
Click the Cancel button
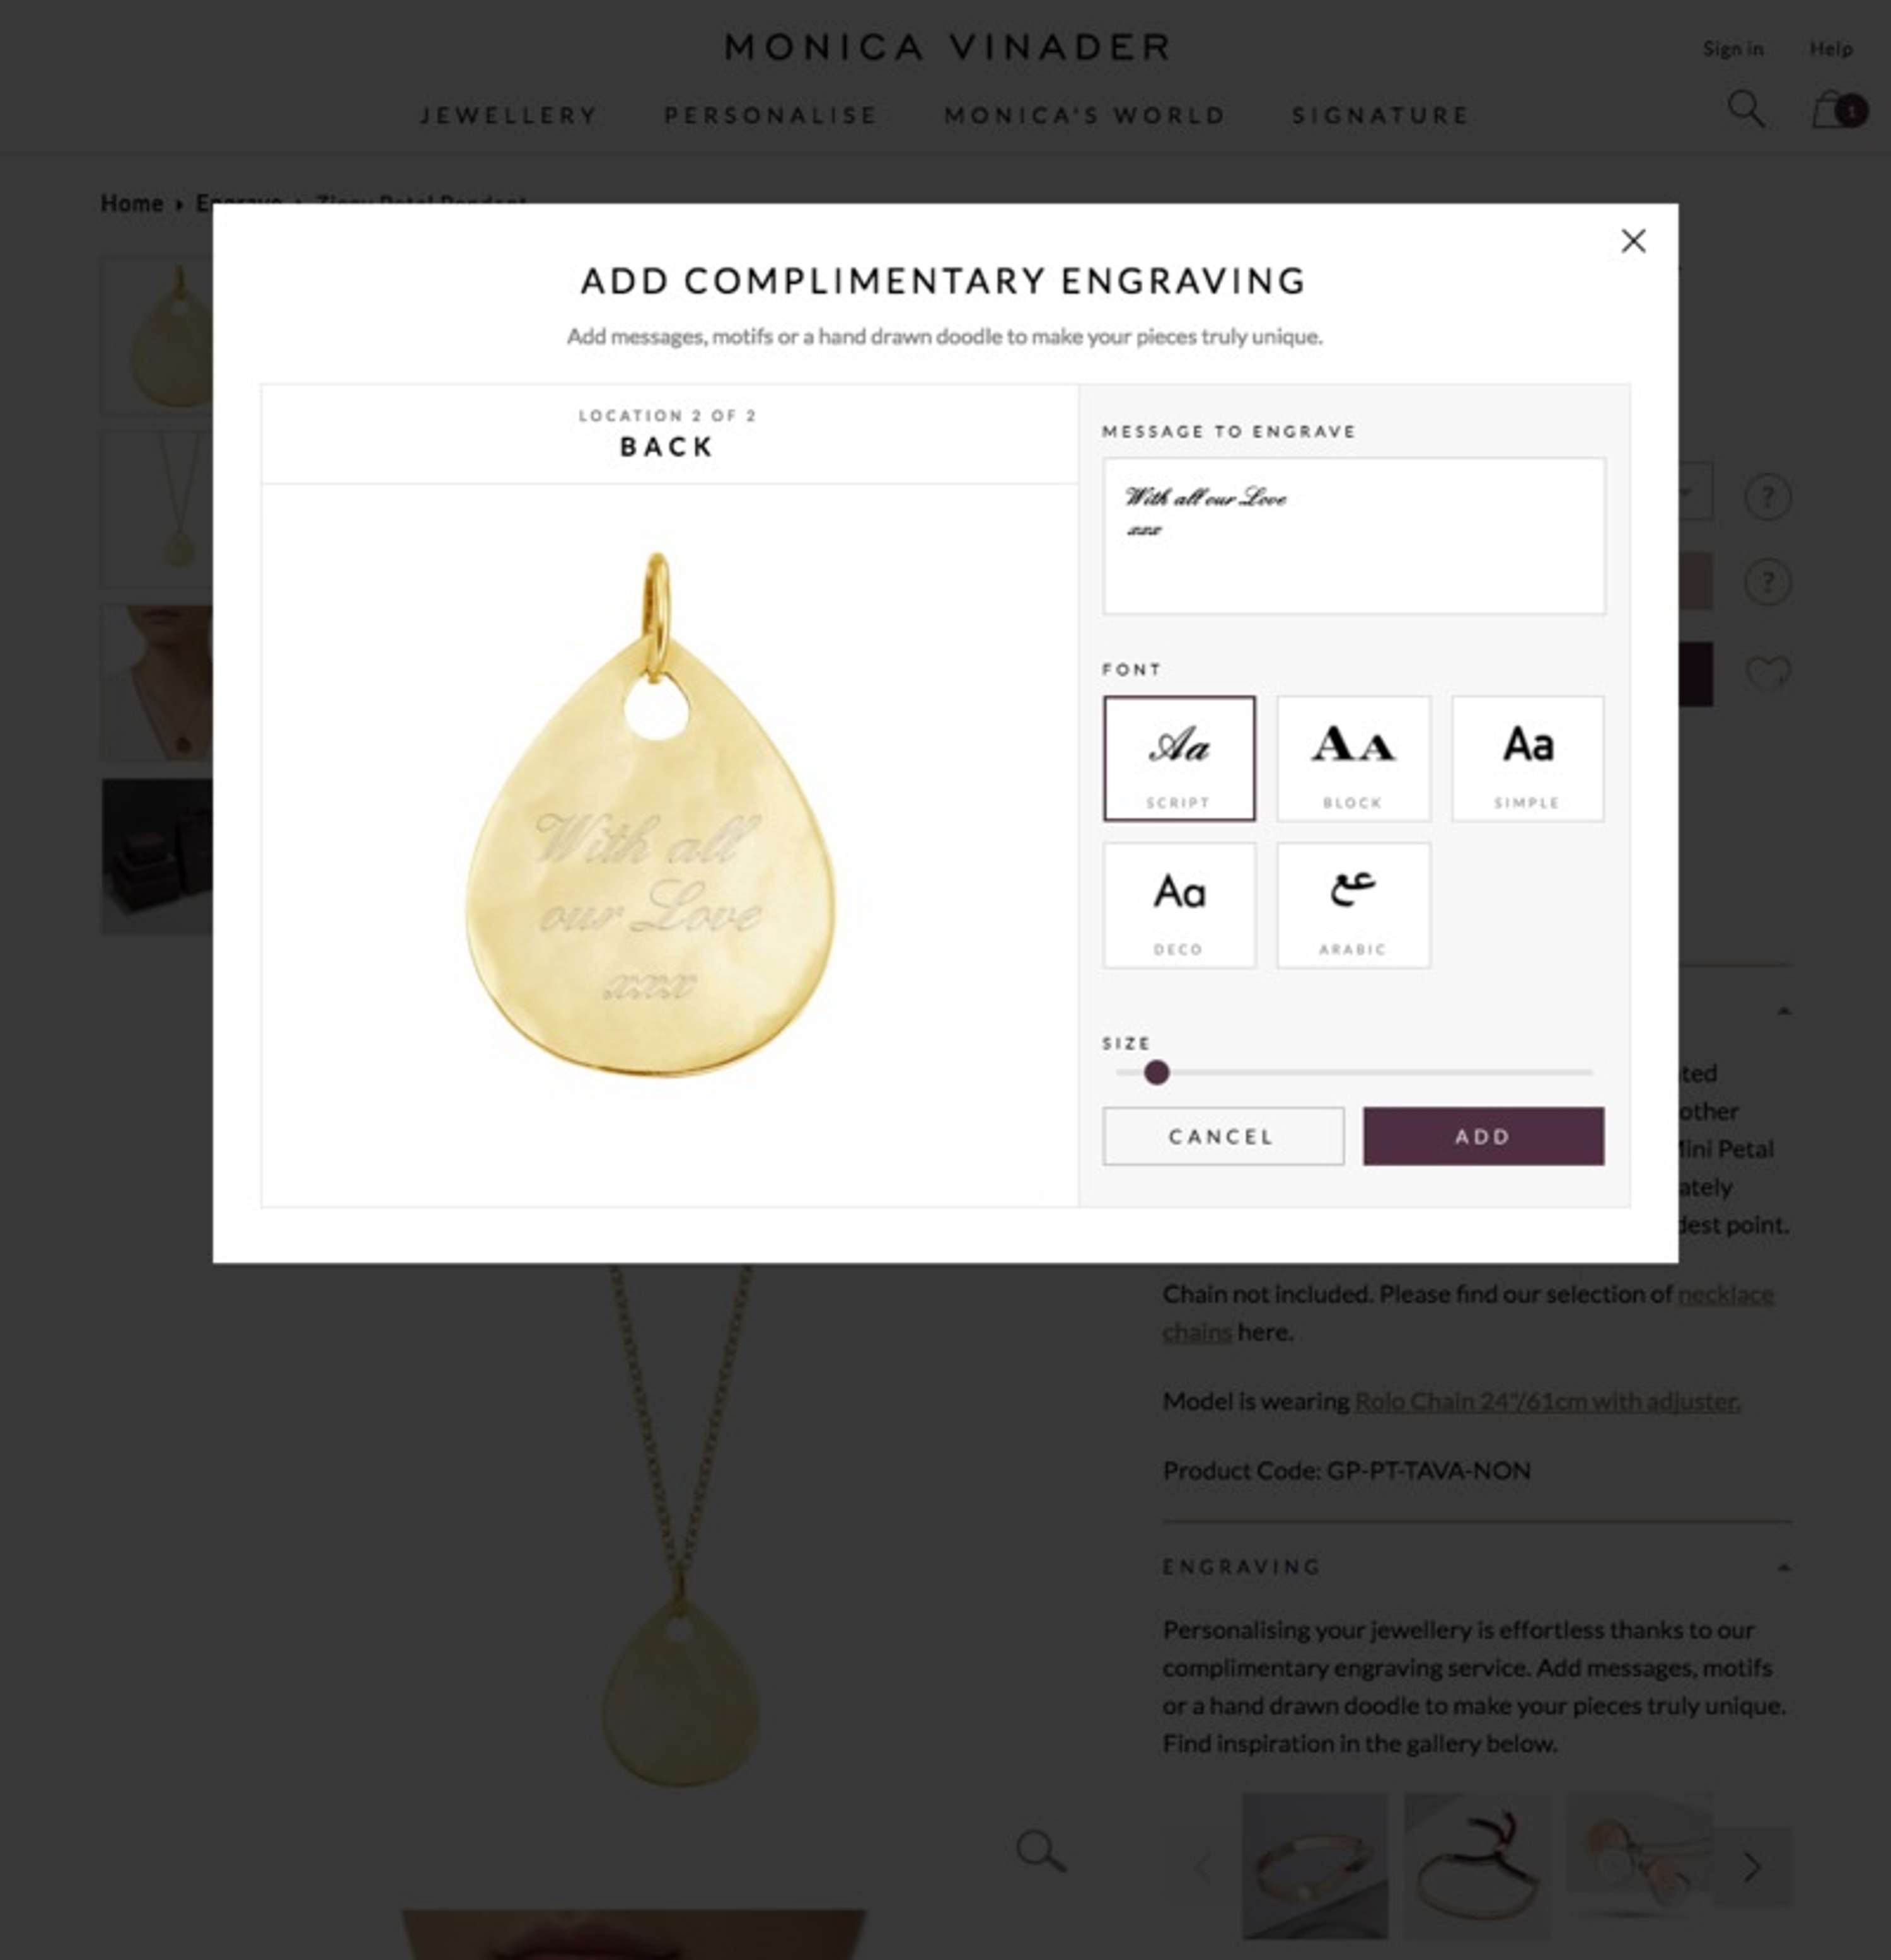click(1223, 1136)
